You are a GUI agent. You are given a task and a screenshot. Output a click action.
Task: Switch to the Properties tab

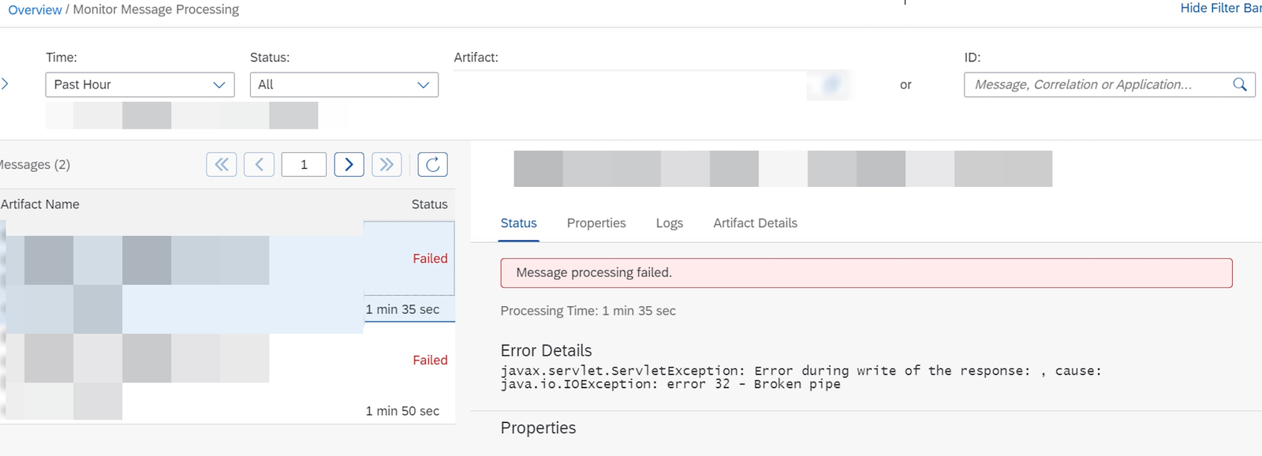596,223
